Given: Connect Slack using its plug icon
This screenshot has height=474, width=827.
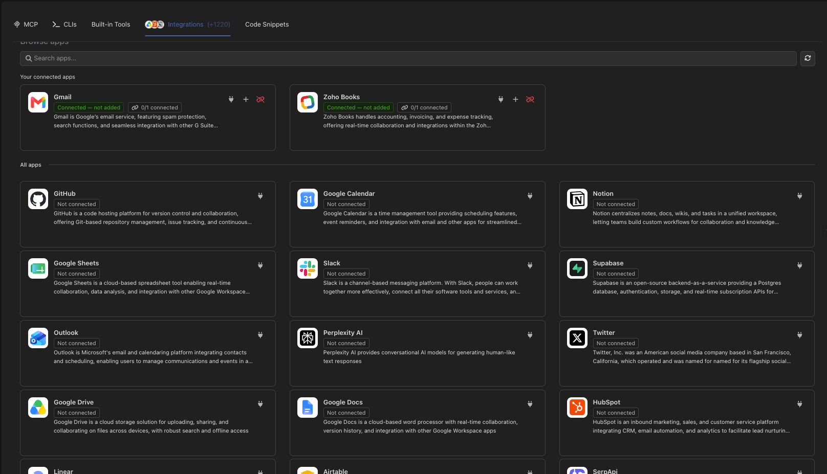Looking at the screenshot, I should click(530, 265).
